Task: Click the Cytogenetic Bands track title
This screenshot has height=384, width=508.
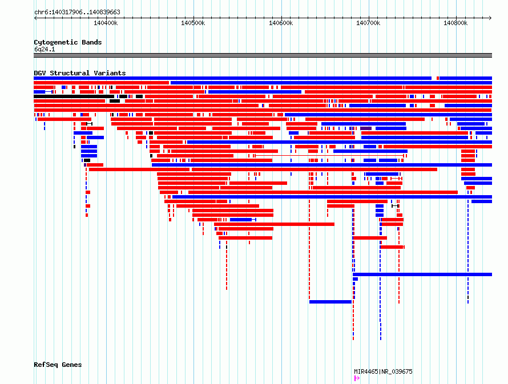Action: [x=68, y=42]
